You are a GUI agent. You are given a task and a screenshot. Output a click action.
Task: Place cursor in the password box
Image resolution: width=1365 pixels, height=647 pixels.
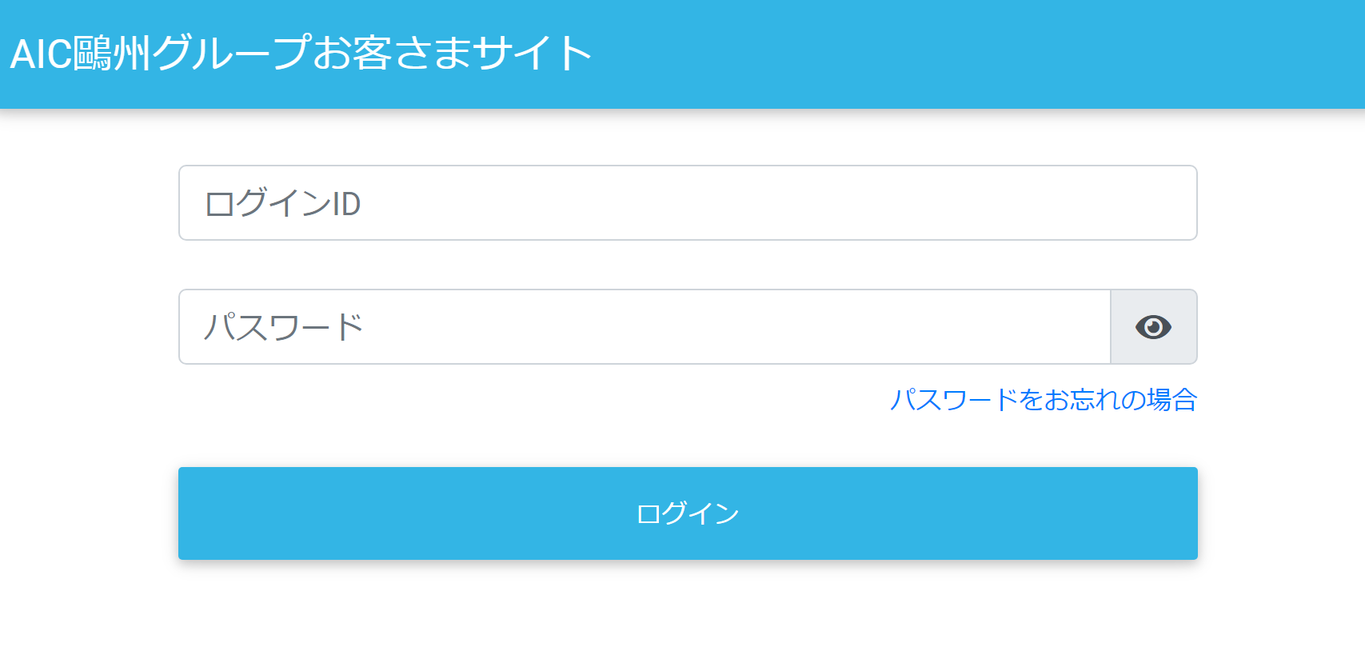644,327
